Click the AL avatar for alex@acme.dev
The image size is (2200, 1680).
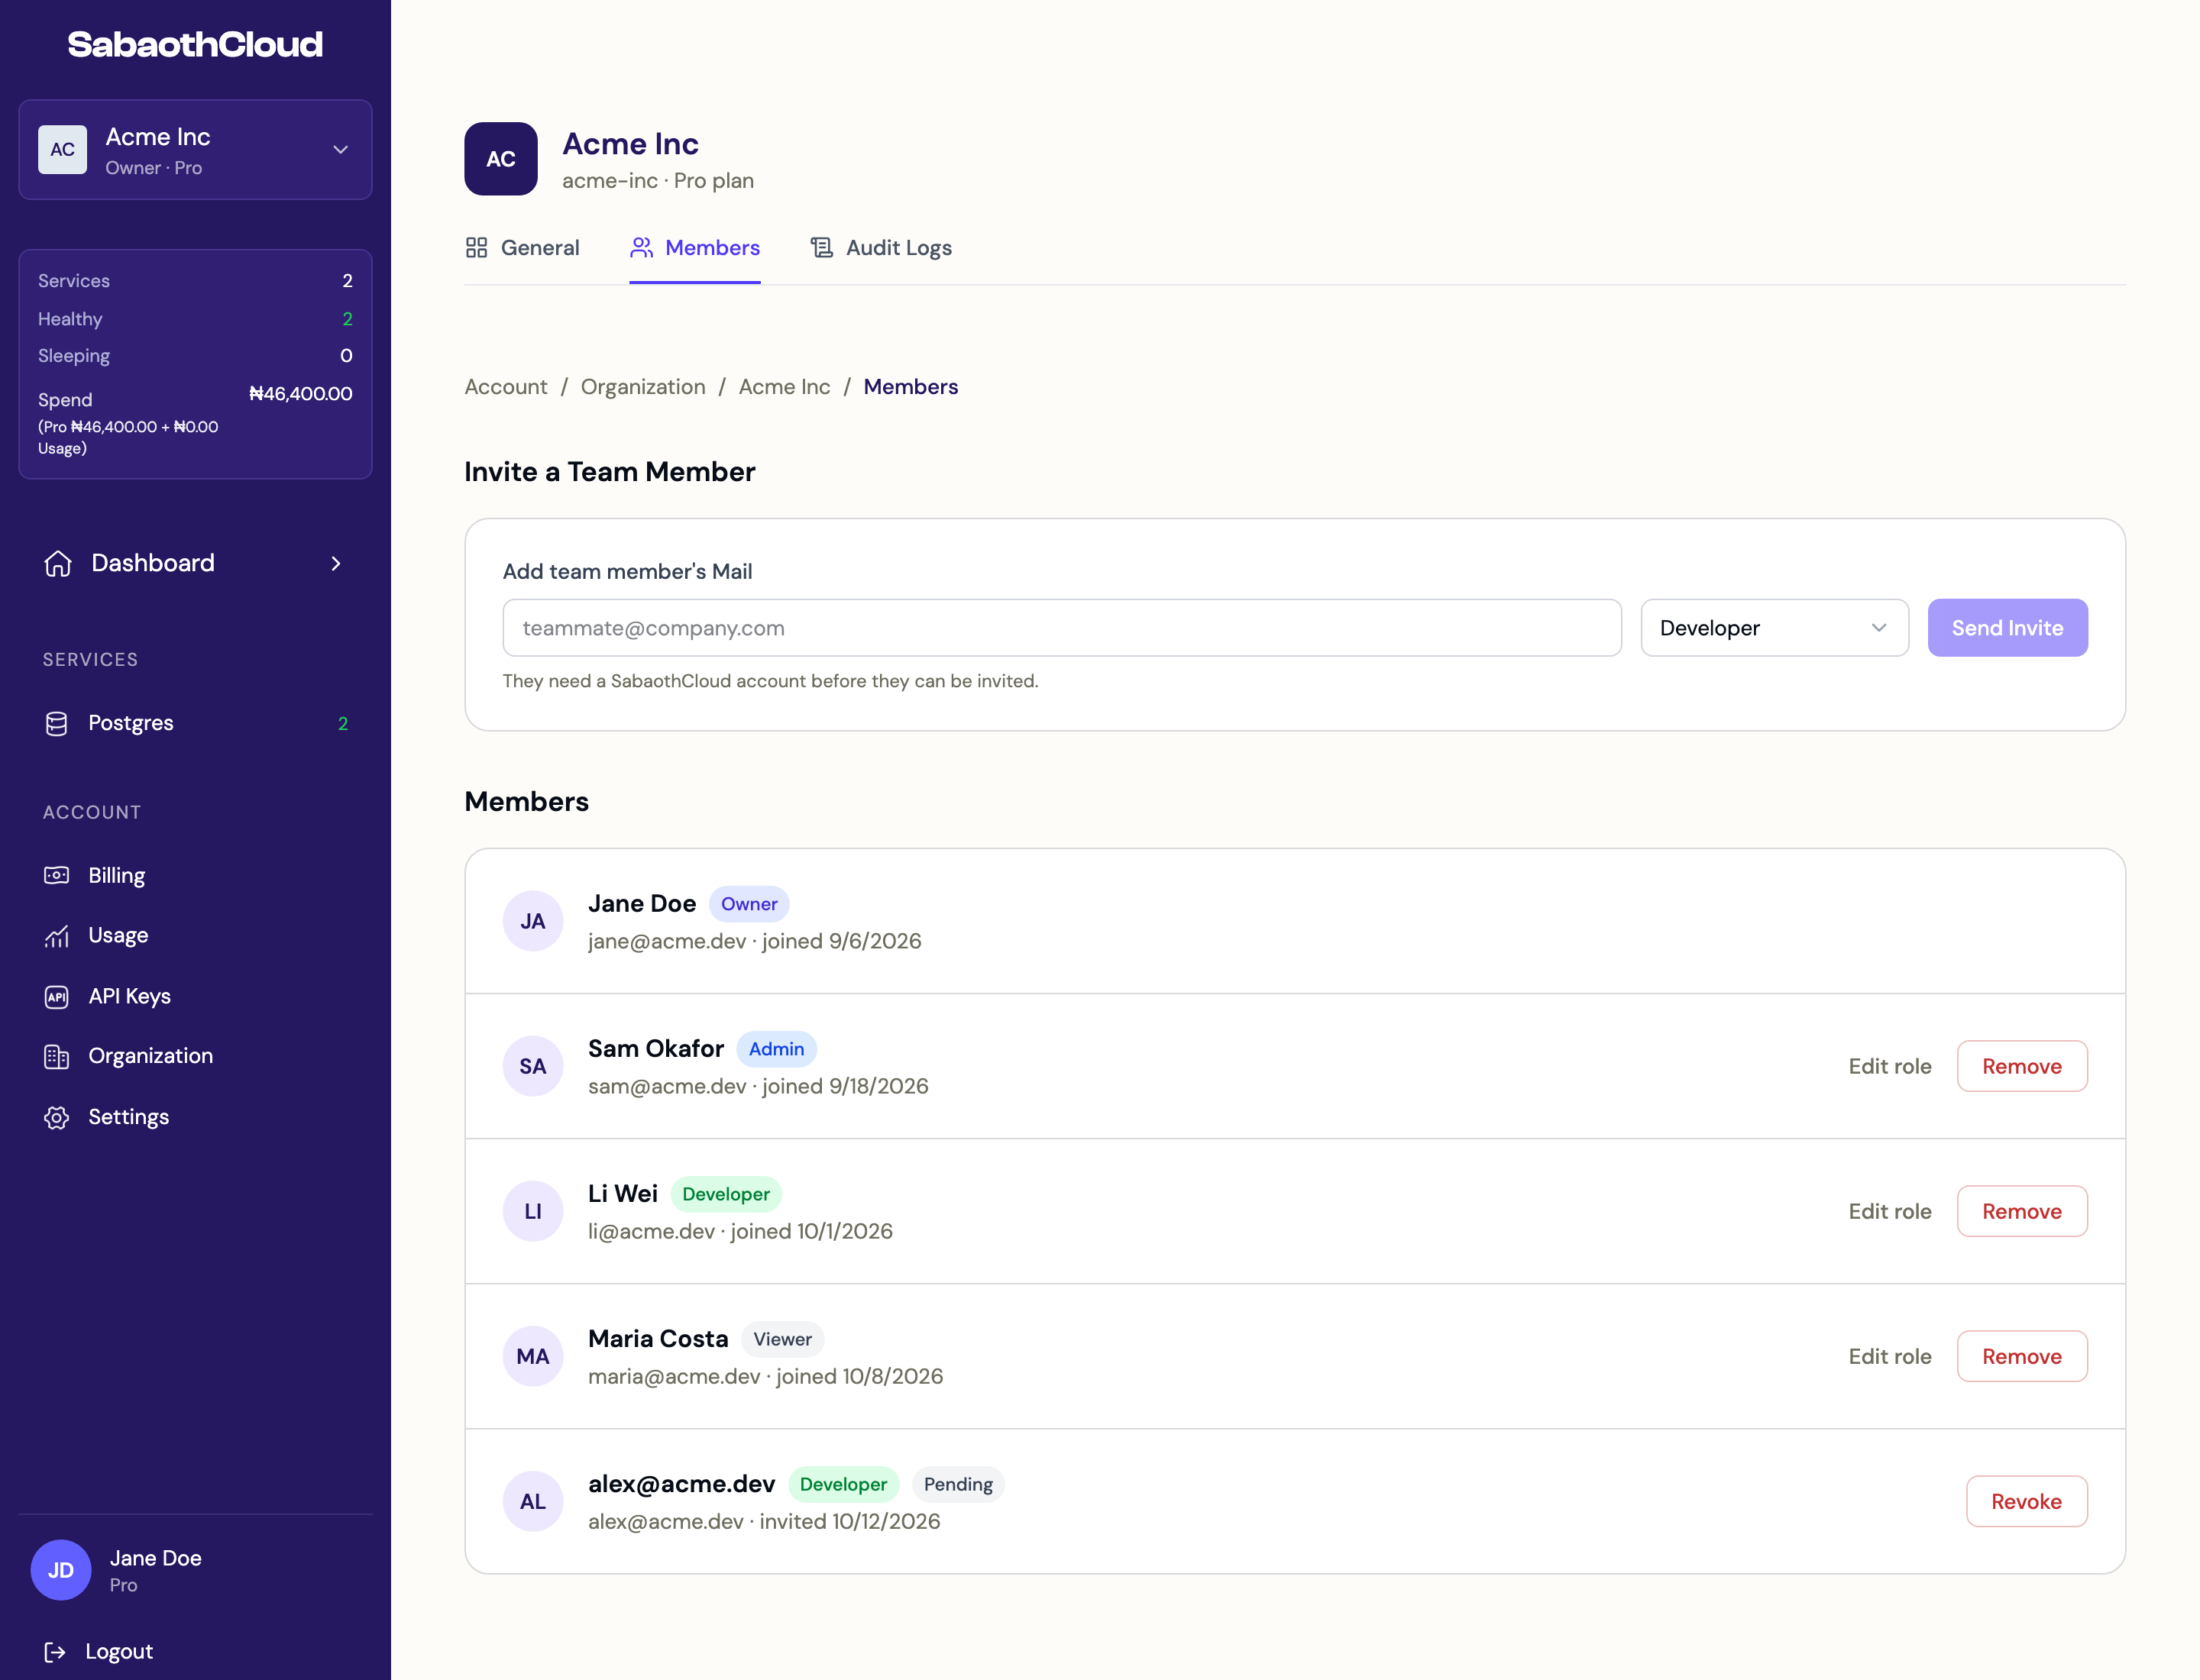tap(532, 1501)
